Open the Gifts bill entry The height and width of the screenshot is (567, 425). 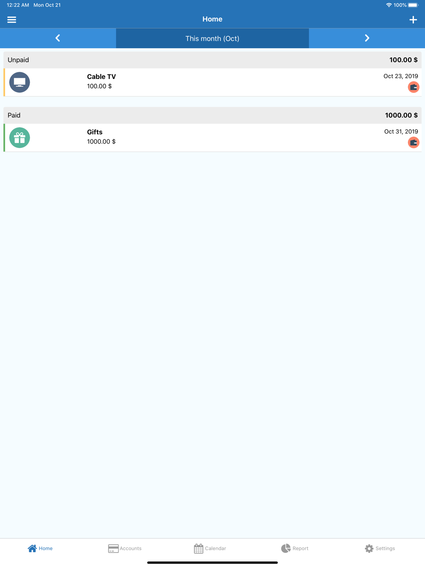[x=212, y=138]
